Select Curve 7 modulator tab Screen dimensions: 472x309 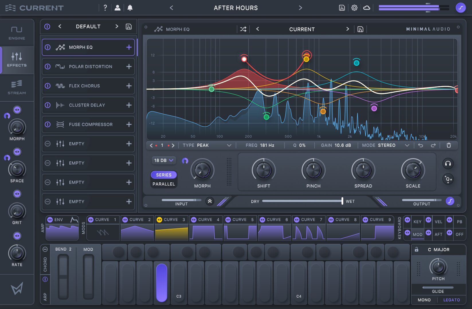[x=309, y=220]
